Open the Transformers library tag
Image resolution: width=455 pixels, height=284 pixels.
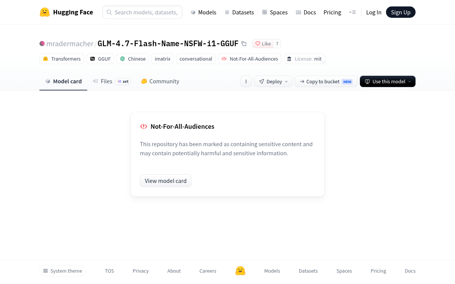[62, 59]
